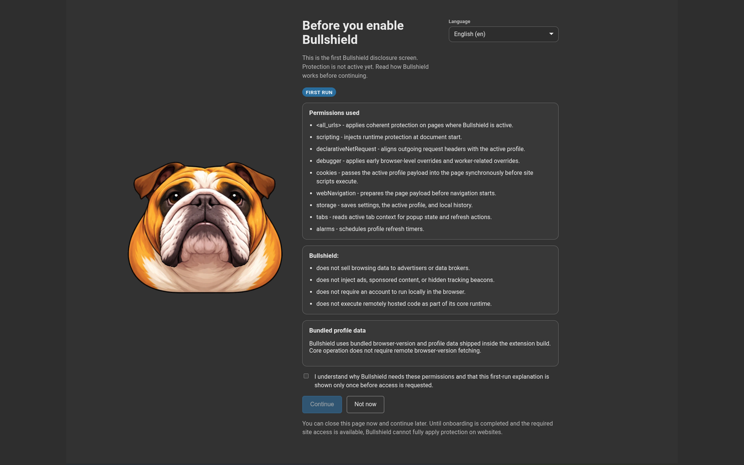Click the FIRST RUN badge

(319, 92)
